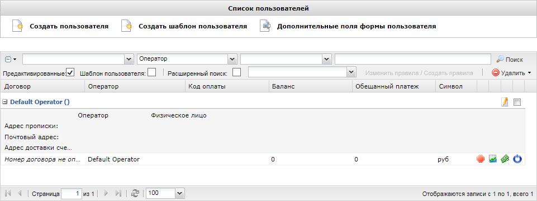
Task: Click Default Operator () group title
Action: 40,102
